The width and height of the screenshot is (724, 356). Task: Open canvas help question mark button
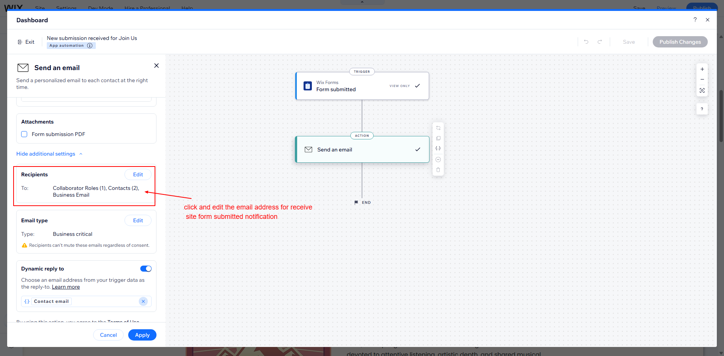point(702,109)
